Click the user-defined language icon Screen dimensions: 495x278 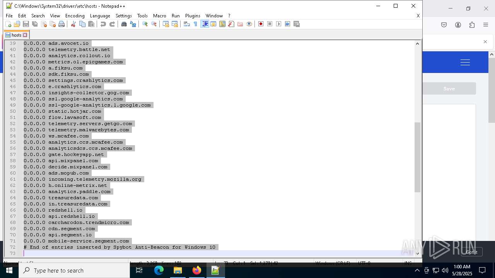pos(213,24)
